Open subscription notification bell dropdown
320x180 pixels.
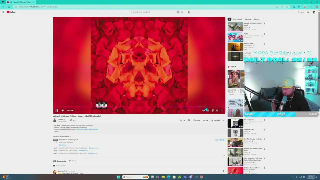(x=72, y=120)
